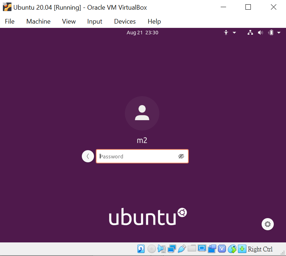Open the audio settings status icon

click(x=162, y=249)
